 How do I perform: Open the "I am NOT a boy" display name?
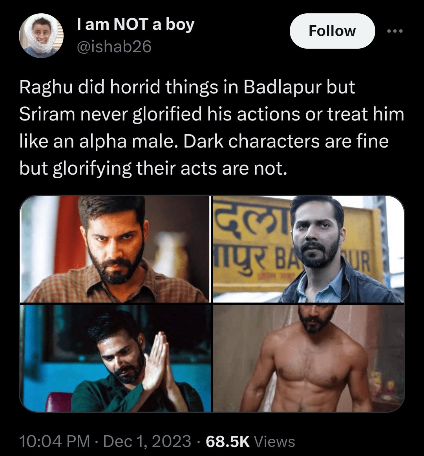pyautogui.click(x=135, y=25)
